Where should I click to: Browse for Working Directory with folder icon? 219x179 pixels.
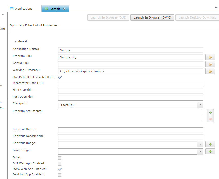(210, 71)
